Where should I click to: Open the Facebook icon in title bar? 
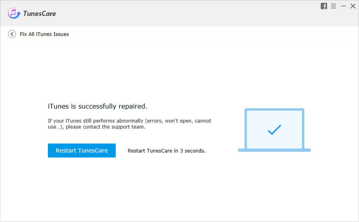point(324,6)
